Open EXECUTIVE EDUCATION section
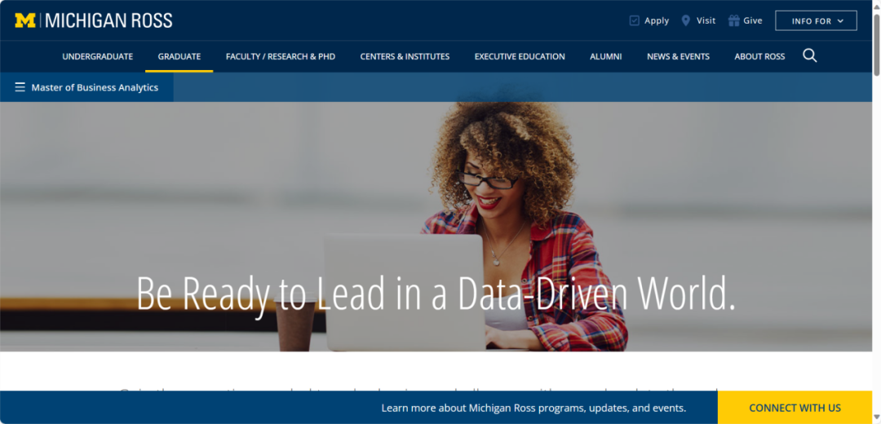Screen dimensions: 881x424 (x=520, y=56)
